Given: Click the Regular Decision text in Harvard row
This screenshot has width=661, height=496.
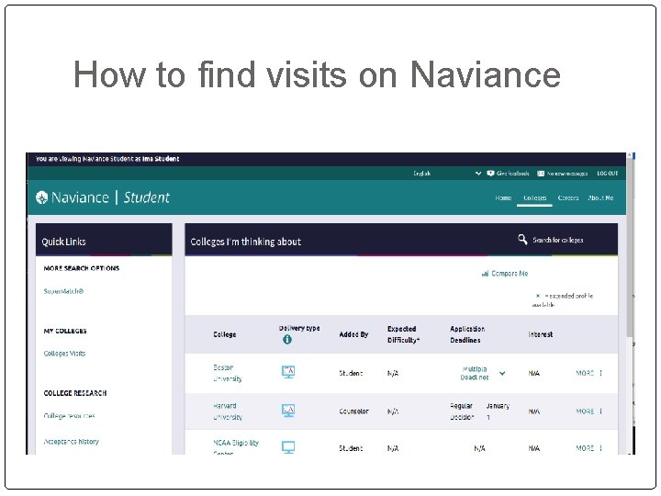Looking at the screenshot, I should point(462,411).
